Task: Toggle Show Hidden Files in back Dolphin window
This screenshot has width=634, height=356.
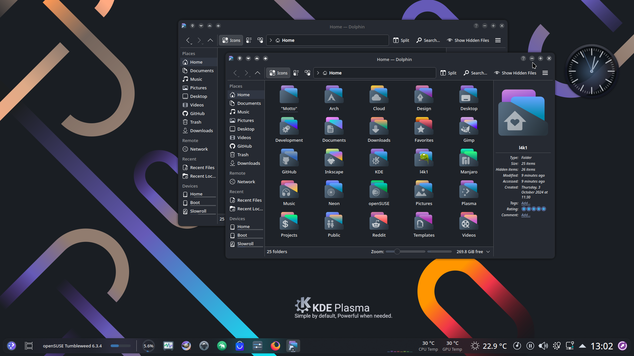Action: tap(468, 40)
